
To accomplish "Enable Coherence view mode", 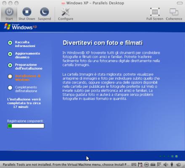I will pyautogui.click(x=174, y=14).
